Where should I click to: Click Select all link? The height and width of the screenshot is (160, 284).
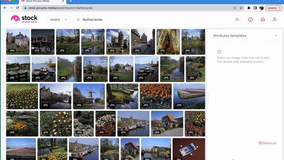tap(268, 143)
